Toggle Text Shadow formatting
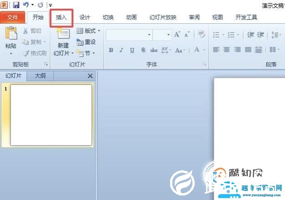 coord(143,50)
